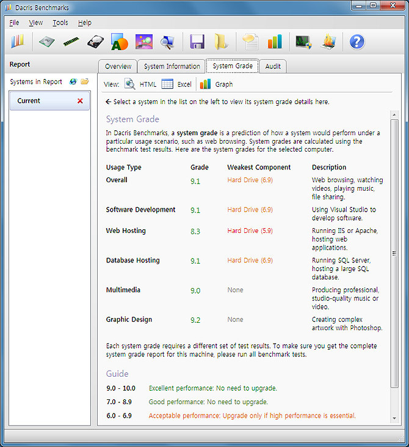Switch to the Overview tab

pyautogui.click(x=118, y=66)
